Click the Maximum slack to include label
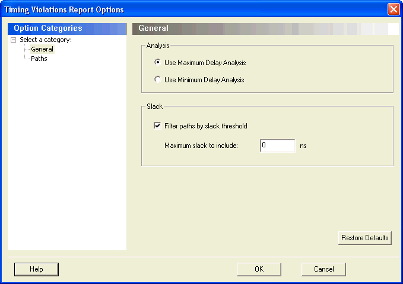This screenshot has height=284, width=403. pyautogui.click(x=201, y=146)
